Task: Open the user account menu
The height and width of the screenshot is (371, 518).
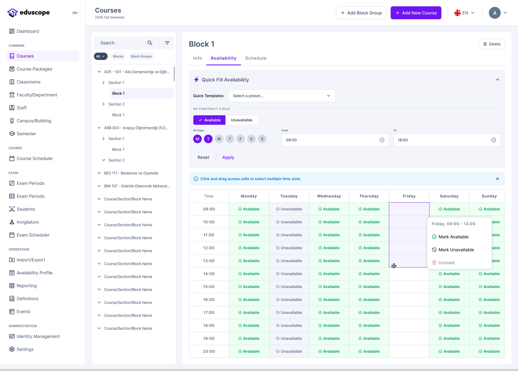Action: coord(498,13)
